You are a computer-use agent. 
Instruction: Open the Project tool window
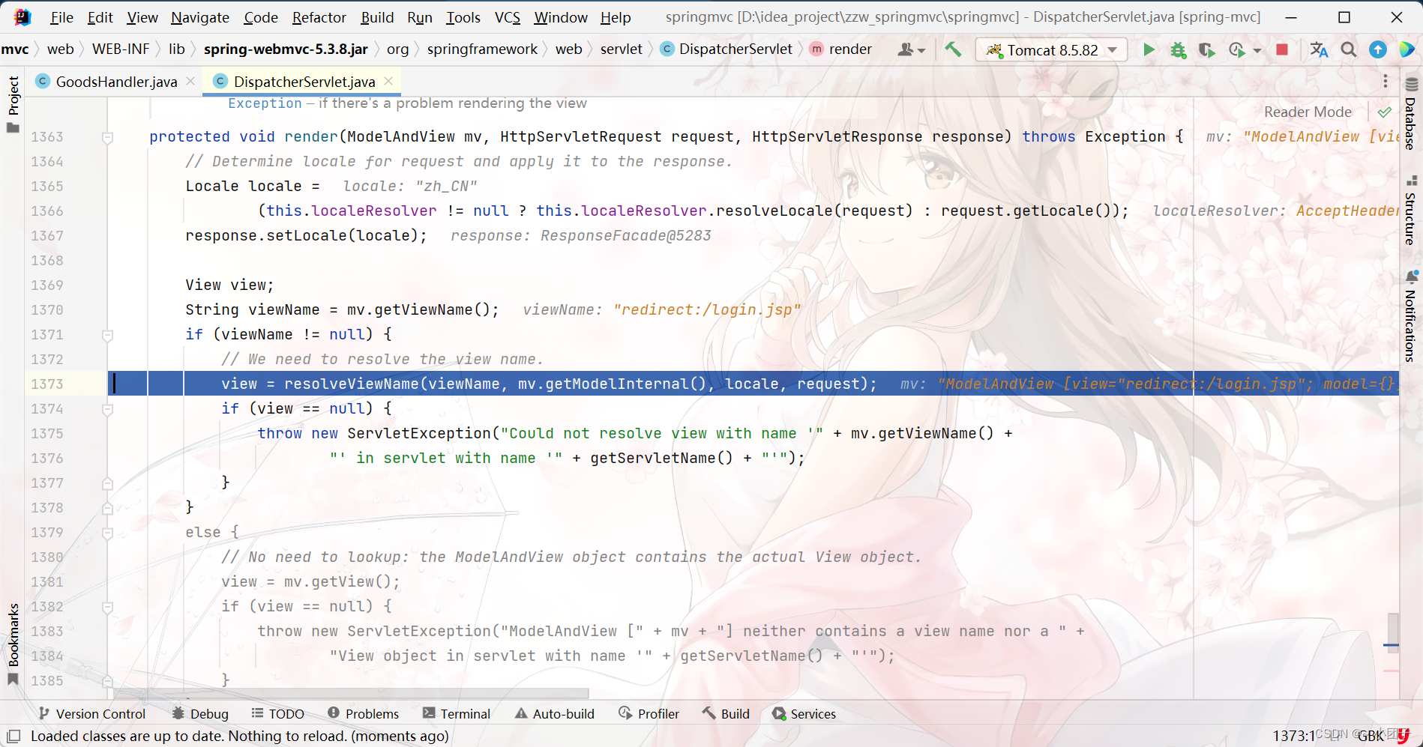13,104
